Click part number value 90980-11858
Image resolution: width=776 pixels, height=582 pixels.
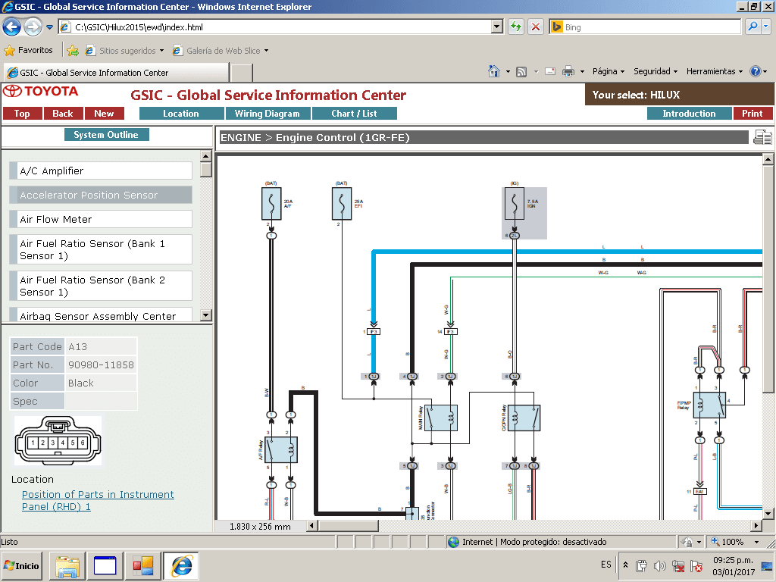[101, 365]
